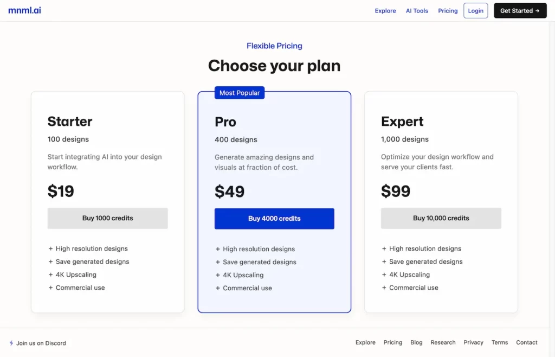Switch to the Pricing page from header
The height and width of the screenshot is (357, 555).
click(448, 10)
